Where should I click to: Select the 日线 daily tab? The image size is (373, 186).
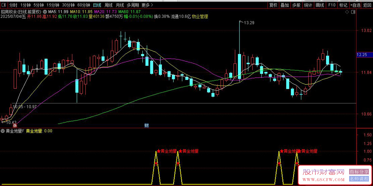pyautogui.click(x=97, y=5)
